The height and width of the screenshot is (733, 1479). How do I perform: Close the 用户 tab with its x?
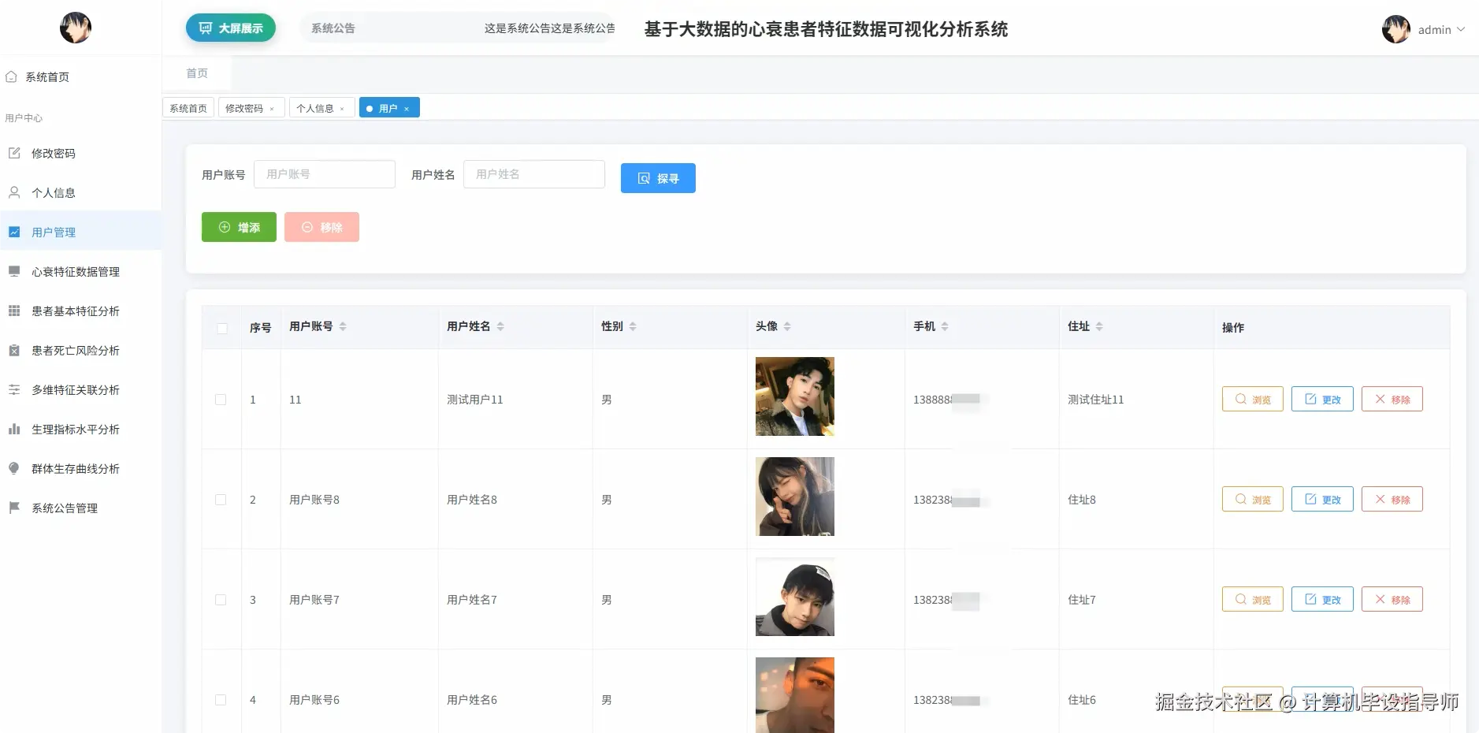pyautogui.click(x=407, y=109)
